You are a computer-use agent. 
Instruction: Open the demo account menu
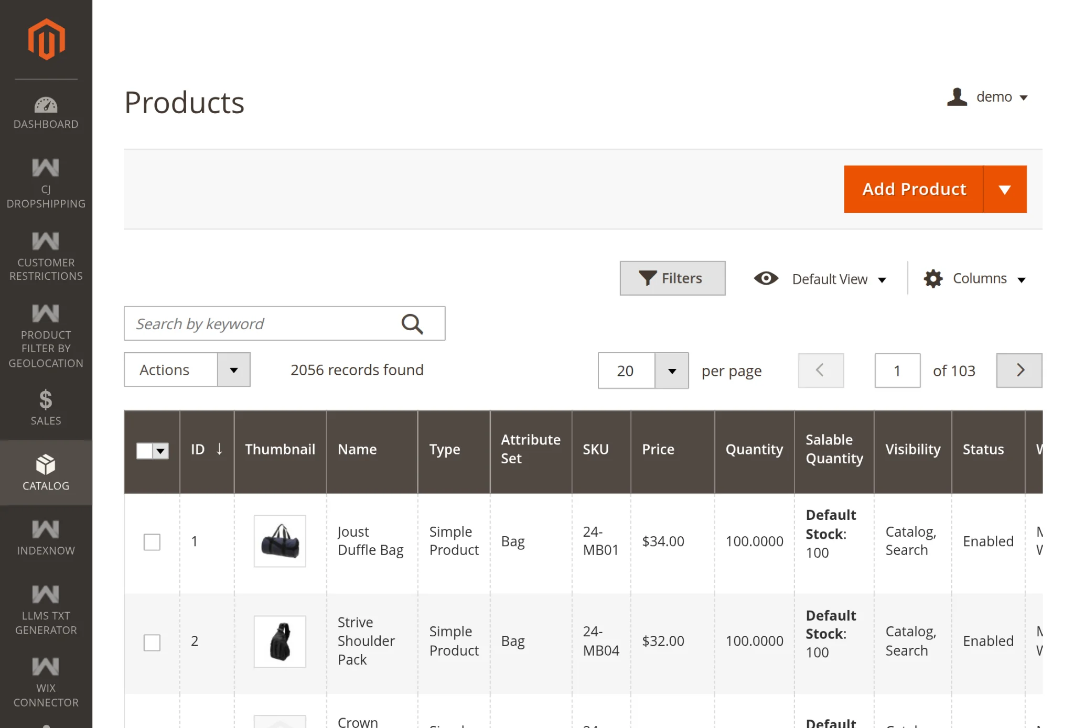[994, 97]
